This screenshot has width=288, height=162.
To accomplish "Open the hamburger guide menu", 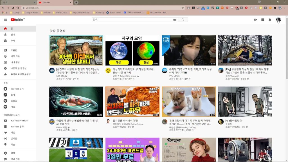I will pos(5,20).
